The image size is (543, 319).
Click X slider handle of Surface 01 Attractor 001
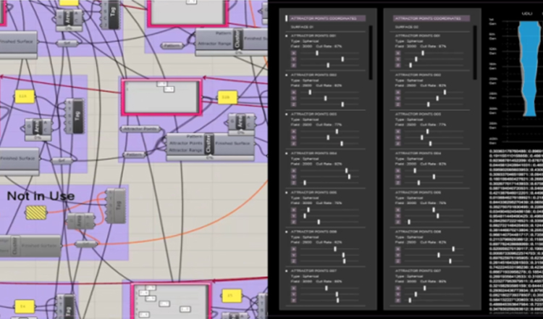(x=317, y=52)
